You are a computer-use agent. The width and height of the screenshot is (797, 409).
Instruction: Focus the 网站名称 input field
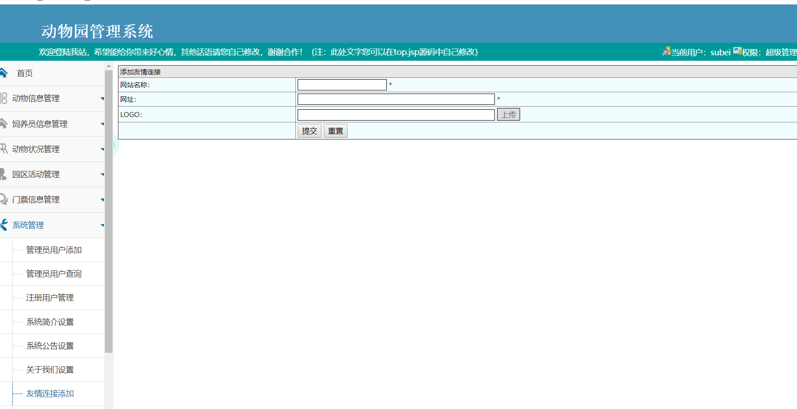coord(342,85)
